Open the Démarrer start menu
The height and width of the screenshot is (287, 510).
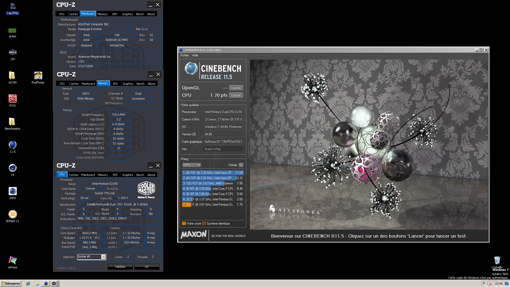pos(11,284)
